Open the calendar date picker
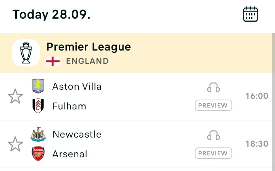This screenshot has height=171, width=275. (x=251, y=14)
